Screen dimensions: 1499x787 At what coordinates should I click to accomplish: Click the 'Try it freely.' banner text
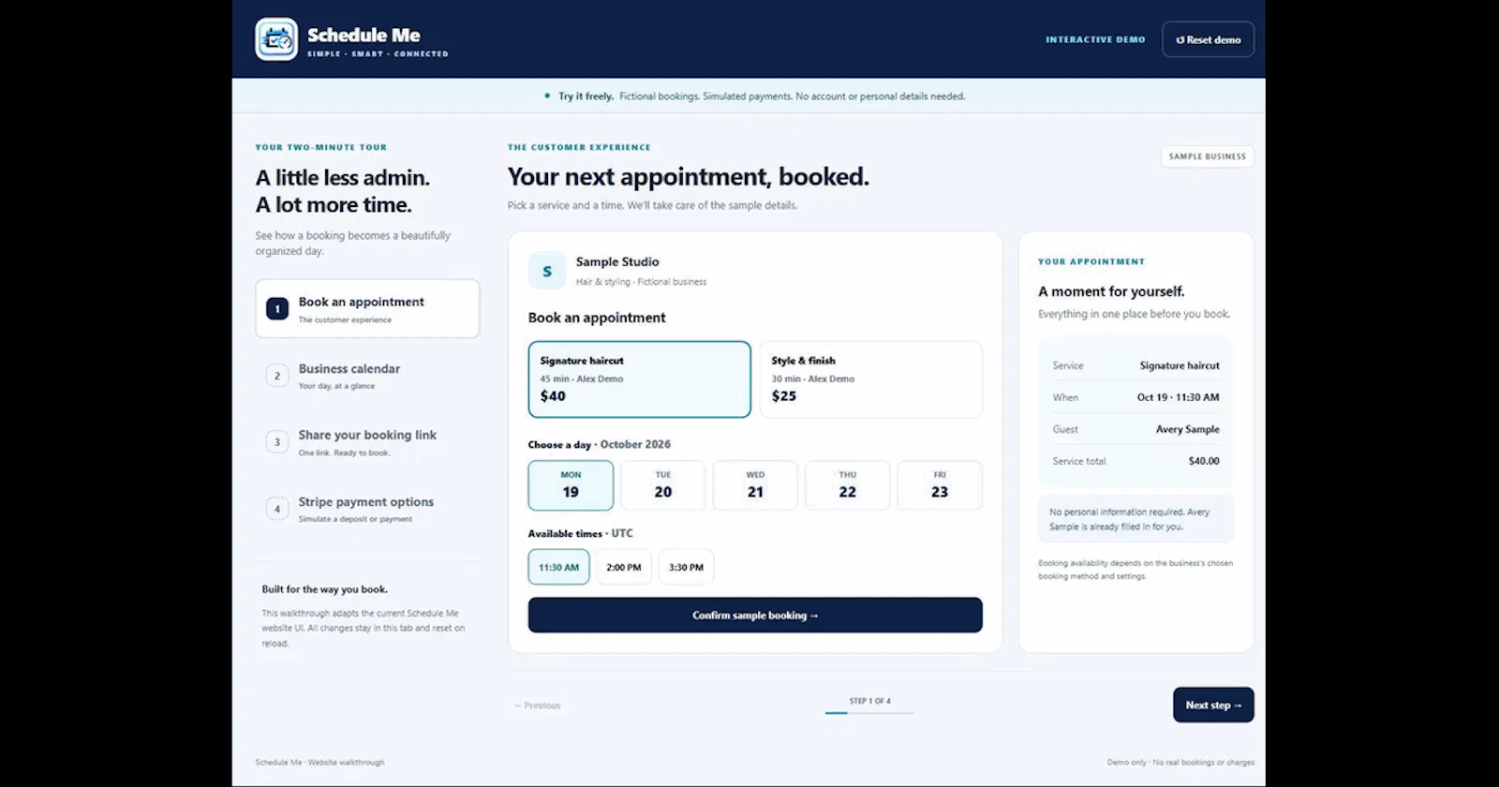pos(586,96)
